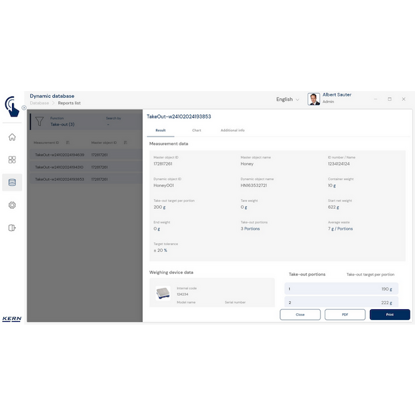Switch to the Additional info tab
The height and width of the screenshot is (415, 415).
click(232, 130)
